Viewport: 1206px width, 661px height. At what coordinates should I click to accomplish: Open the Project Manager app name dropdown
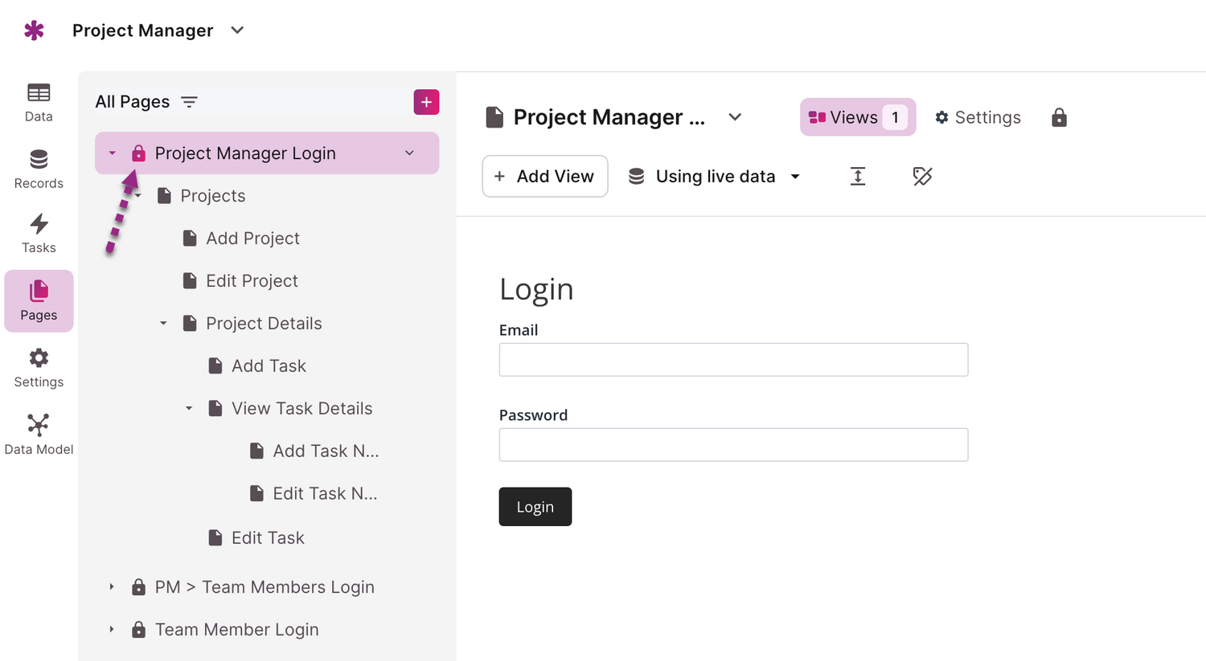point(237,31)
